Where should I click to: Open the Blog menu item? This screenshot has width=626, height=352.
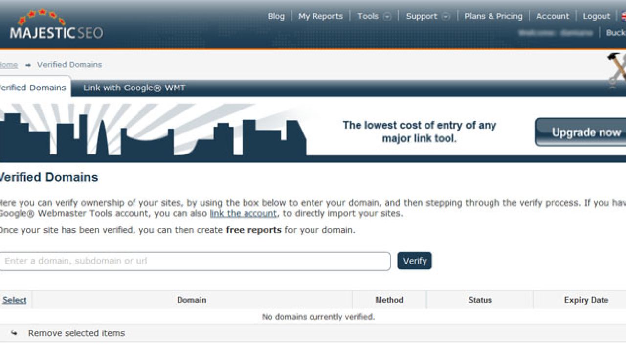276,16
